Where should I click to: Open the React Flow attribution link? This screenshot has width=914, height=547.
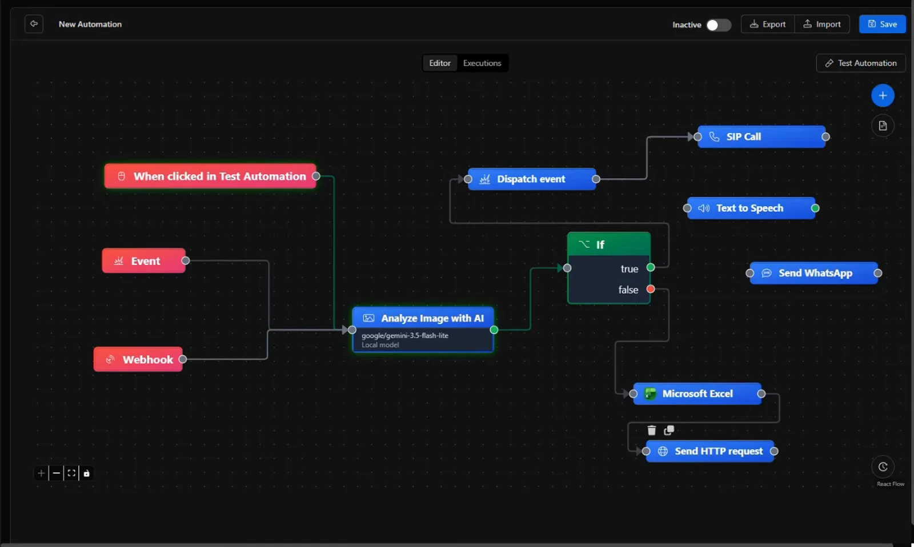[x=891, y=484]
